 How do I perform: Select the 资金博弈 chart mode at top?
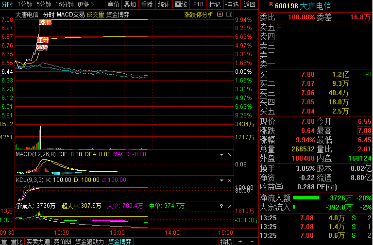(x=118, y=15)
